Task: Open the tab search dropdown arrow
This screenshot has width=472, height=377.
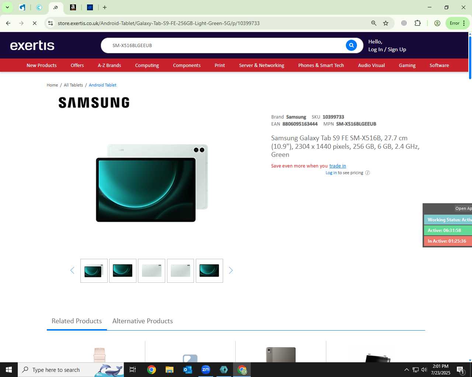Action: coord(7,7)
